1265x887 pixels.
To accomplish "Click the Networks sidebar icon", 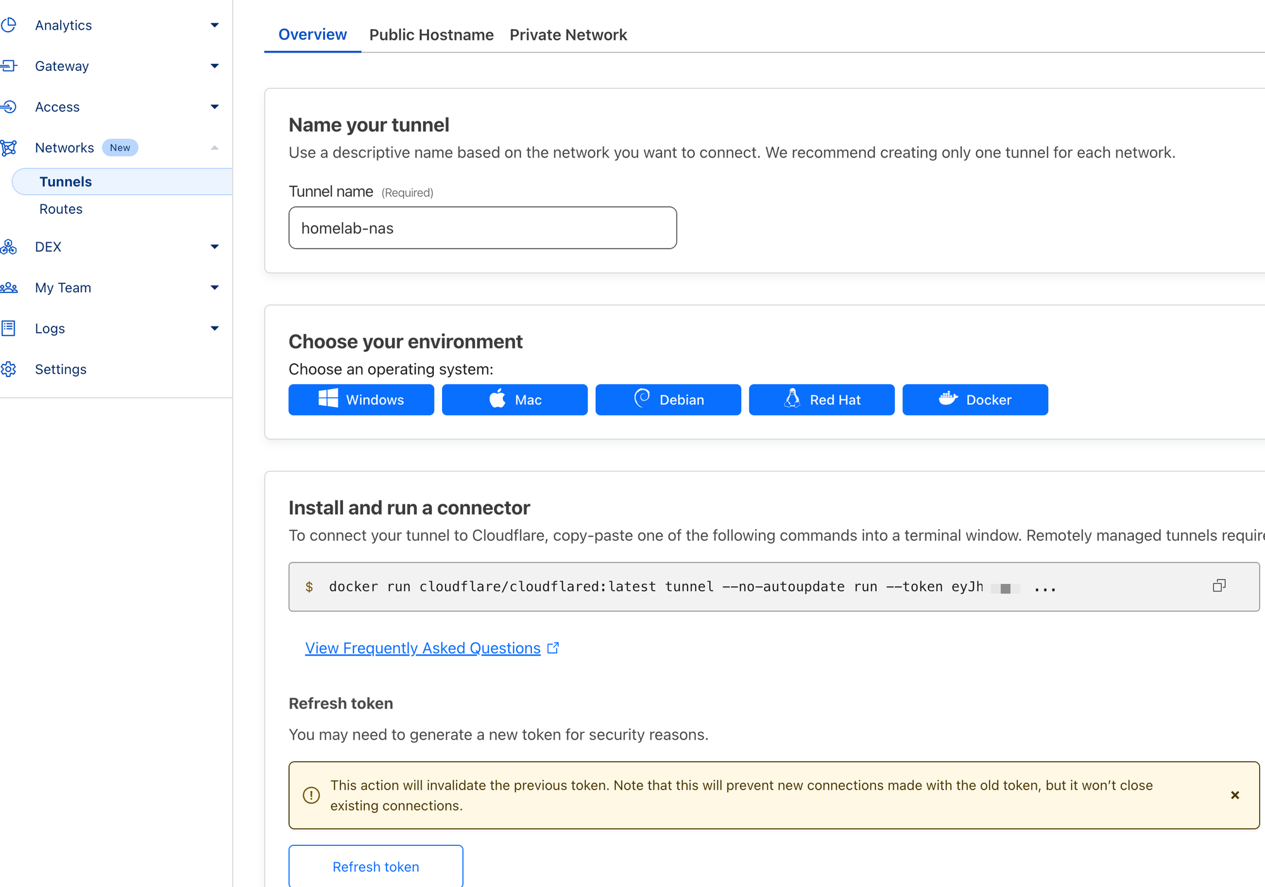I will click(9, 147).
